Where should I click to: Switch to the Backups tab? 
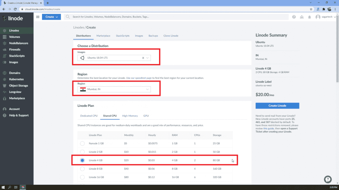point(153,36)
